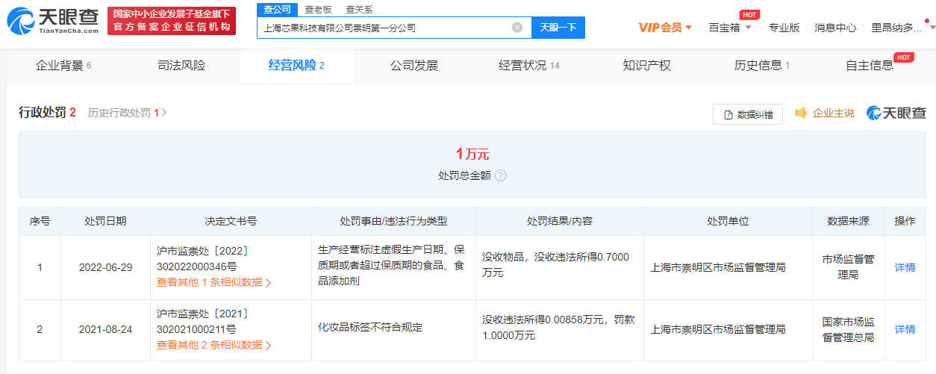Screen dimensions: 936x374
Task: Expand 历史行政处罚 section arrow
Action: (164, 113)
